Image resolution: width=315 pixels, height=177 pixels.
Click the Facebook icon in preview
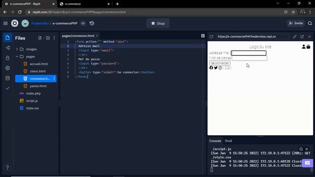coord(211,68)
